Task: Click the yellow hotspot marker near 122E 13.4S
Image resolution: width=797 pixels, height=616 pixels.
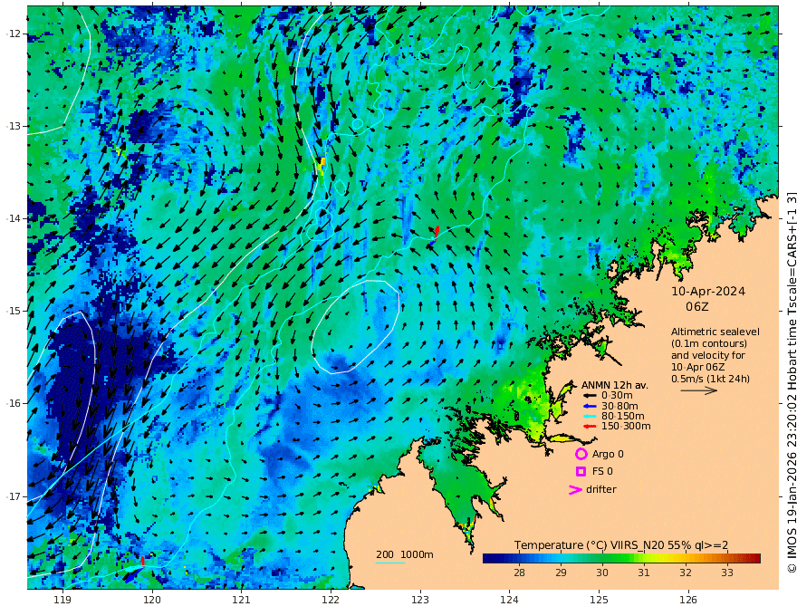Action: coord(322,165)
